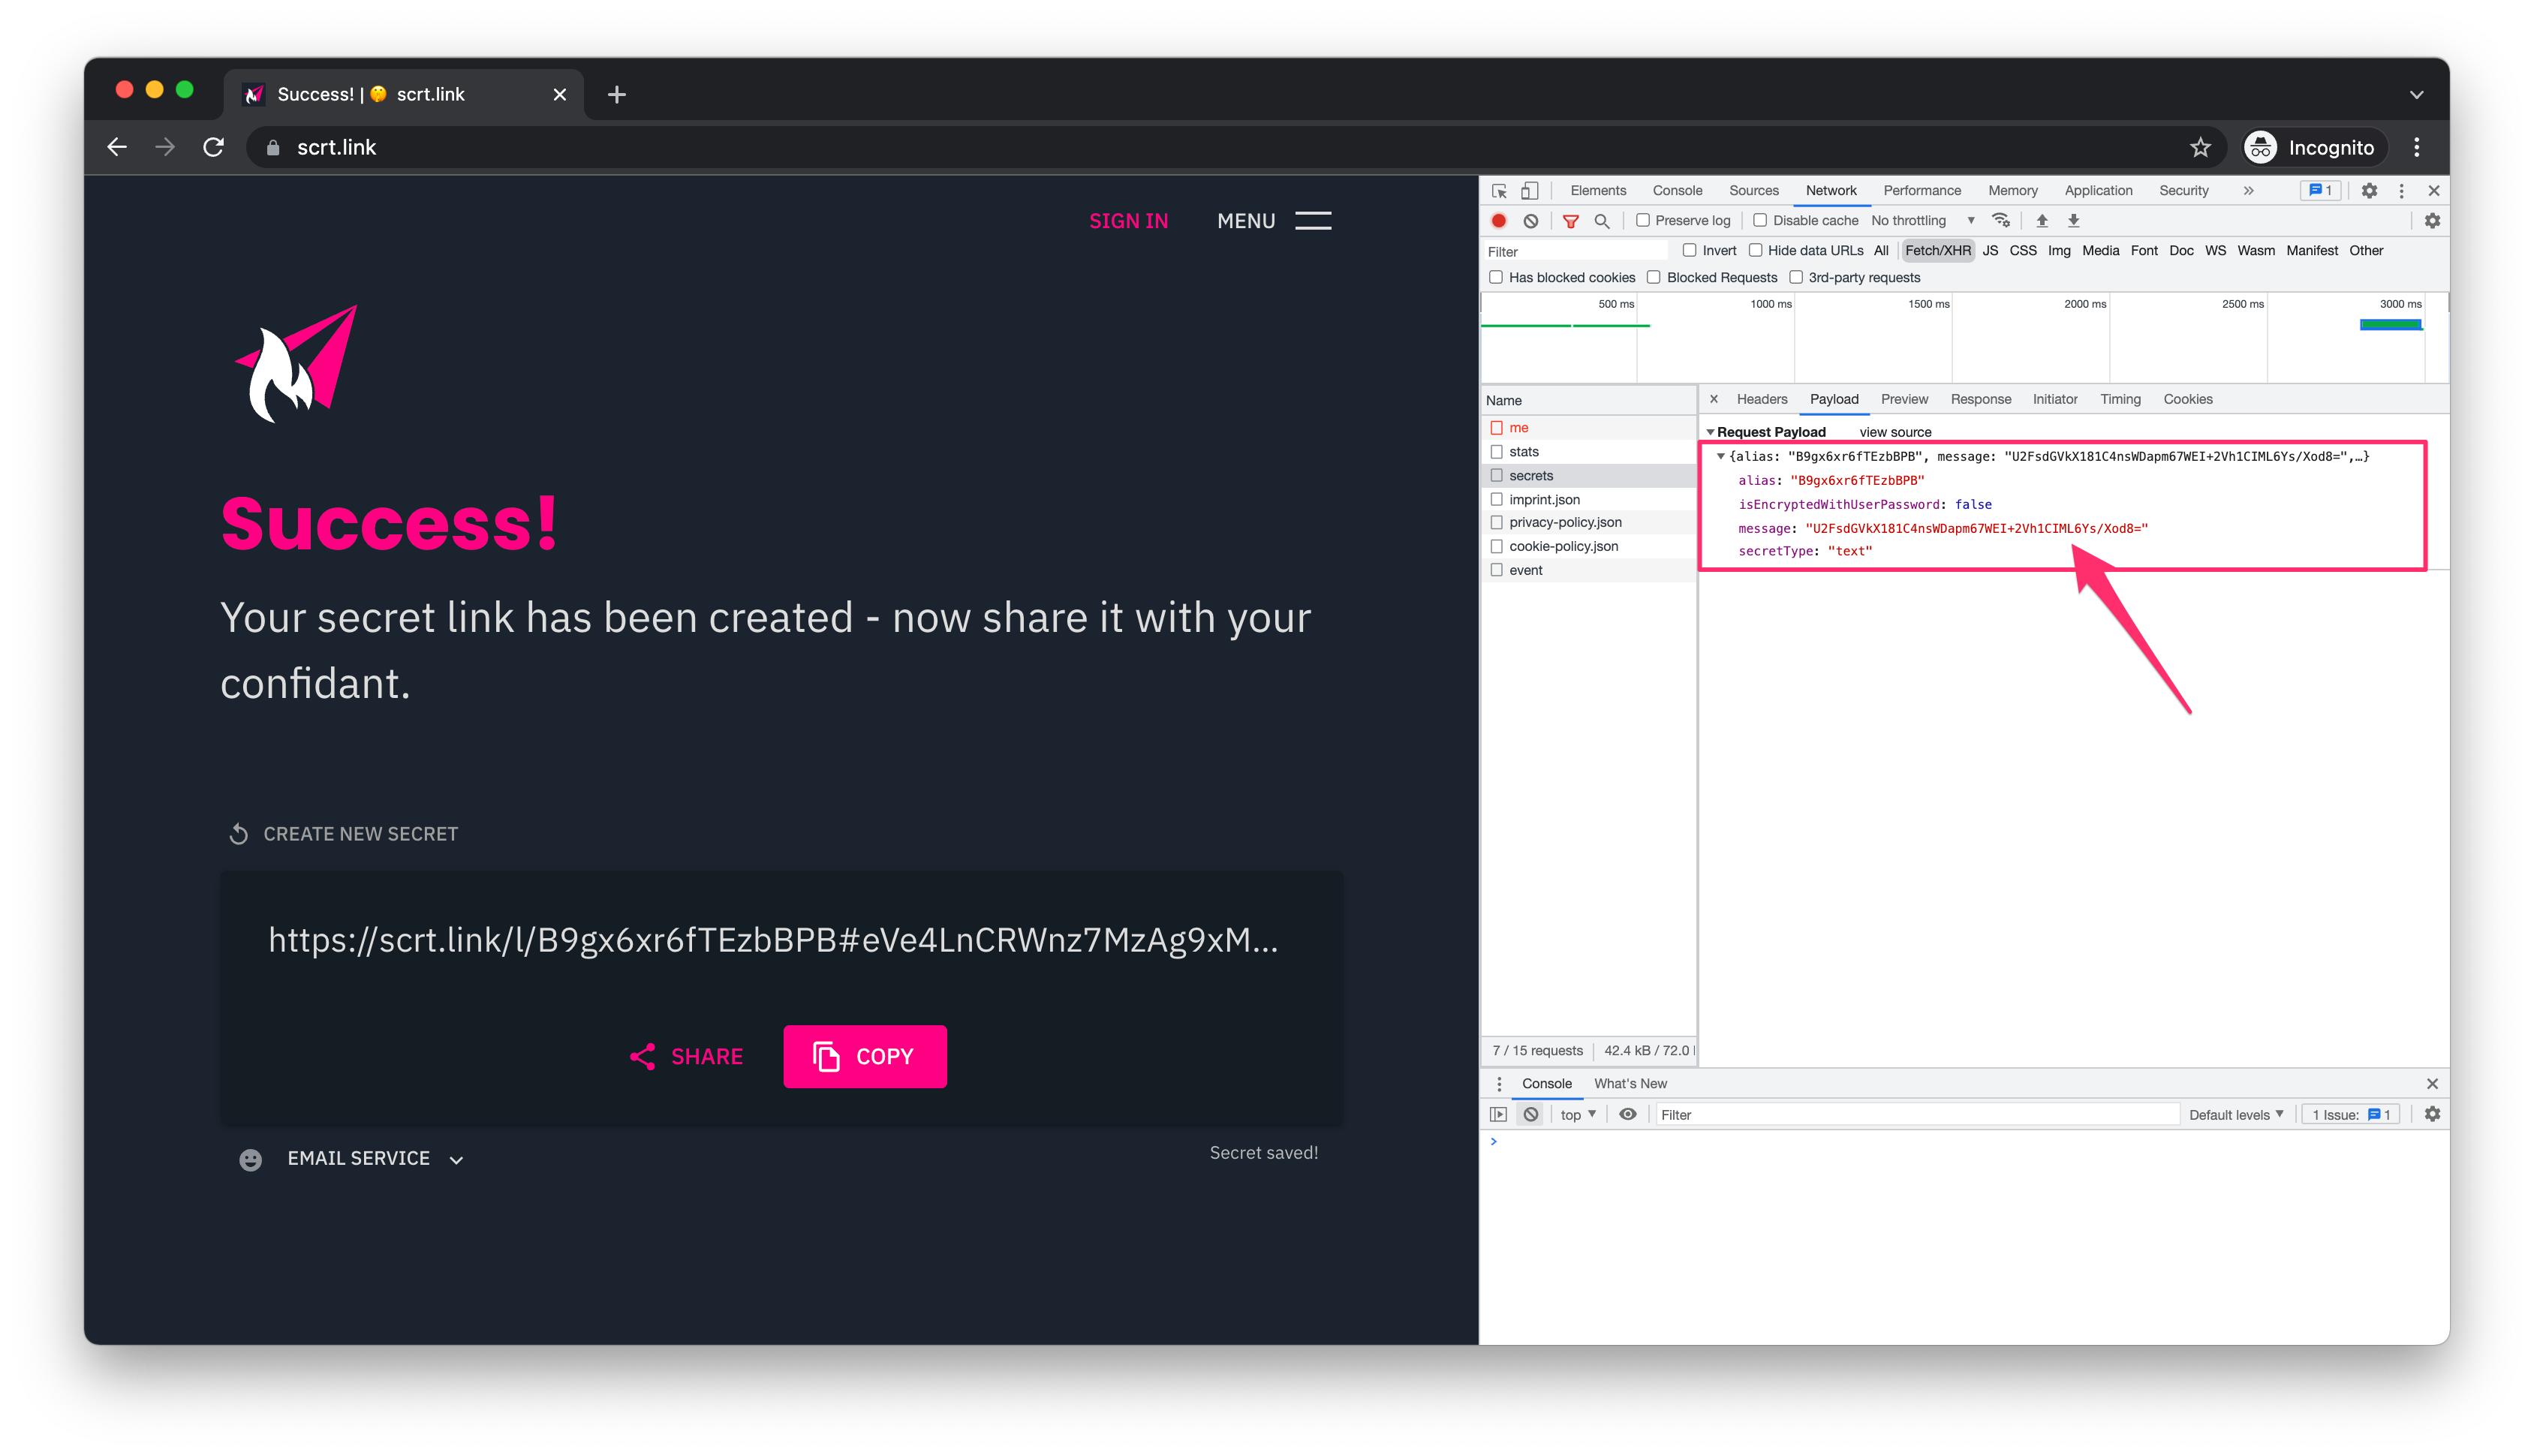Check Hide data URLs

point(1755,250)
